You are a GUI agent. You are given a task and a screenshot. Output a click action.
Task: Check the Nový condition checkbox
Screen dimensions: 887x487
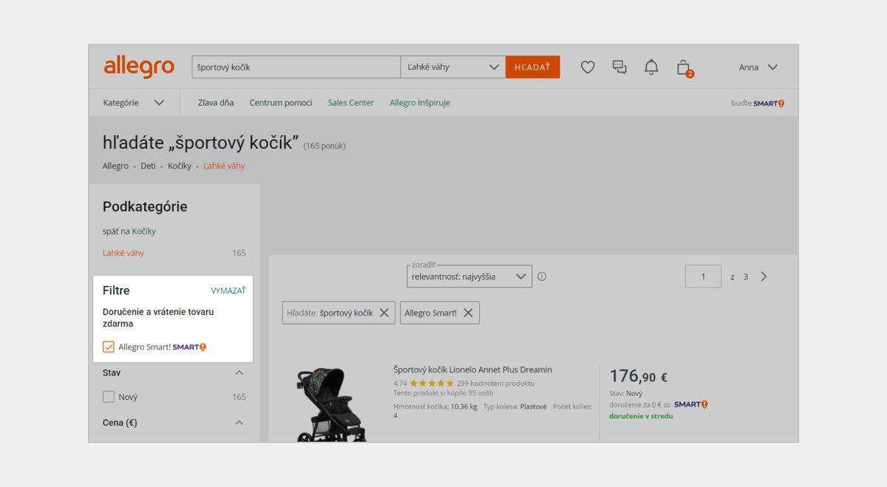coord(109,397)
